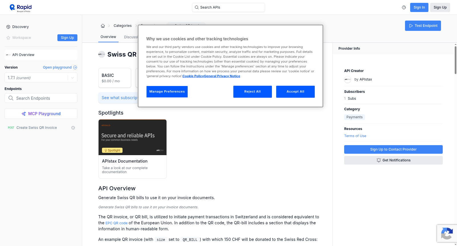Open the Rapid logo home page
457x246 pixels.
point(21,8)
